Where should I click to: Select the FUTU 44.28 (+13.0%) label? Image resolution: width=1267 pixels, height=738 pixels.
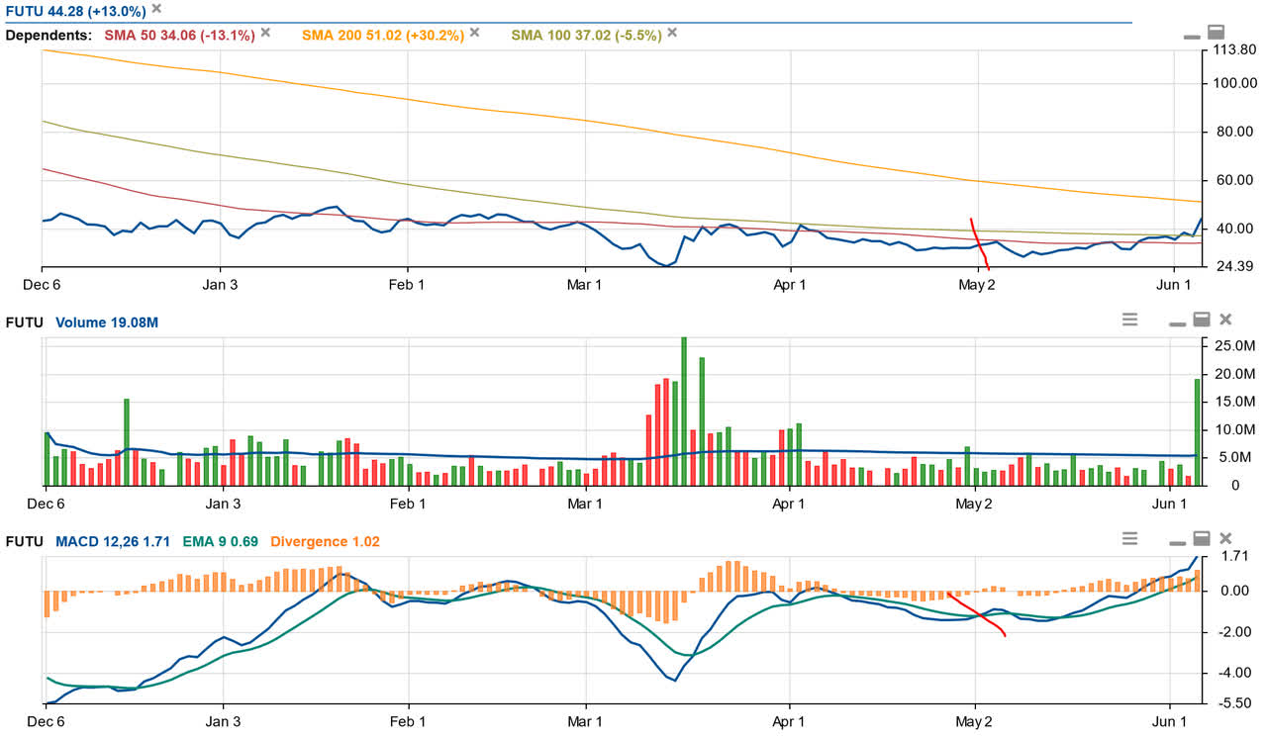click(74, 10)
